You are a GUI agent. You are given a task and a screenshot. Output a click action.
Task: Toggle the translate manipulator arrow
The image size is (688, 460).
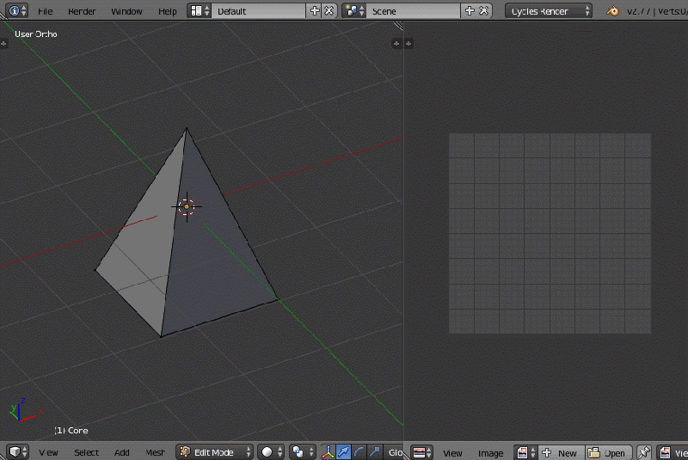pos(343,452)
